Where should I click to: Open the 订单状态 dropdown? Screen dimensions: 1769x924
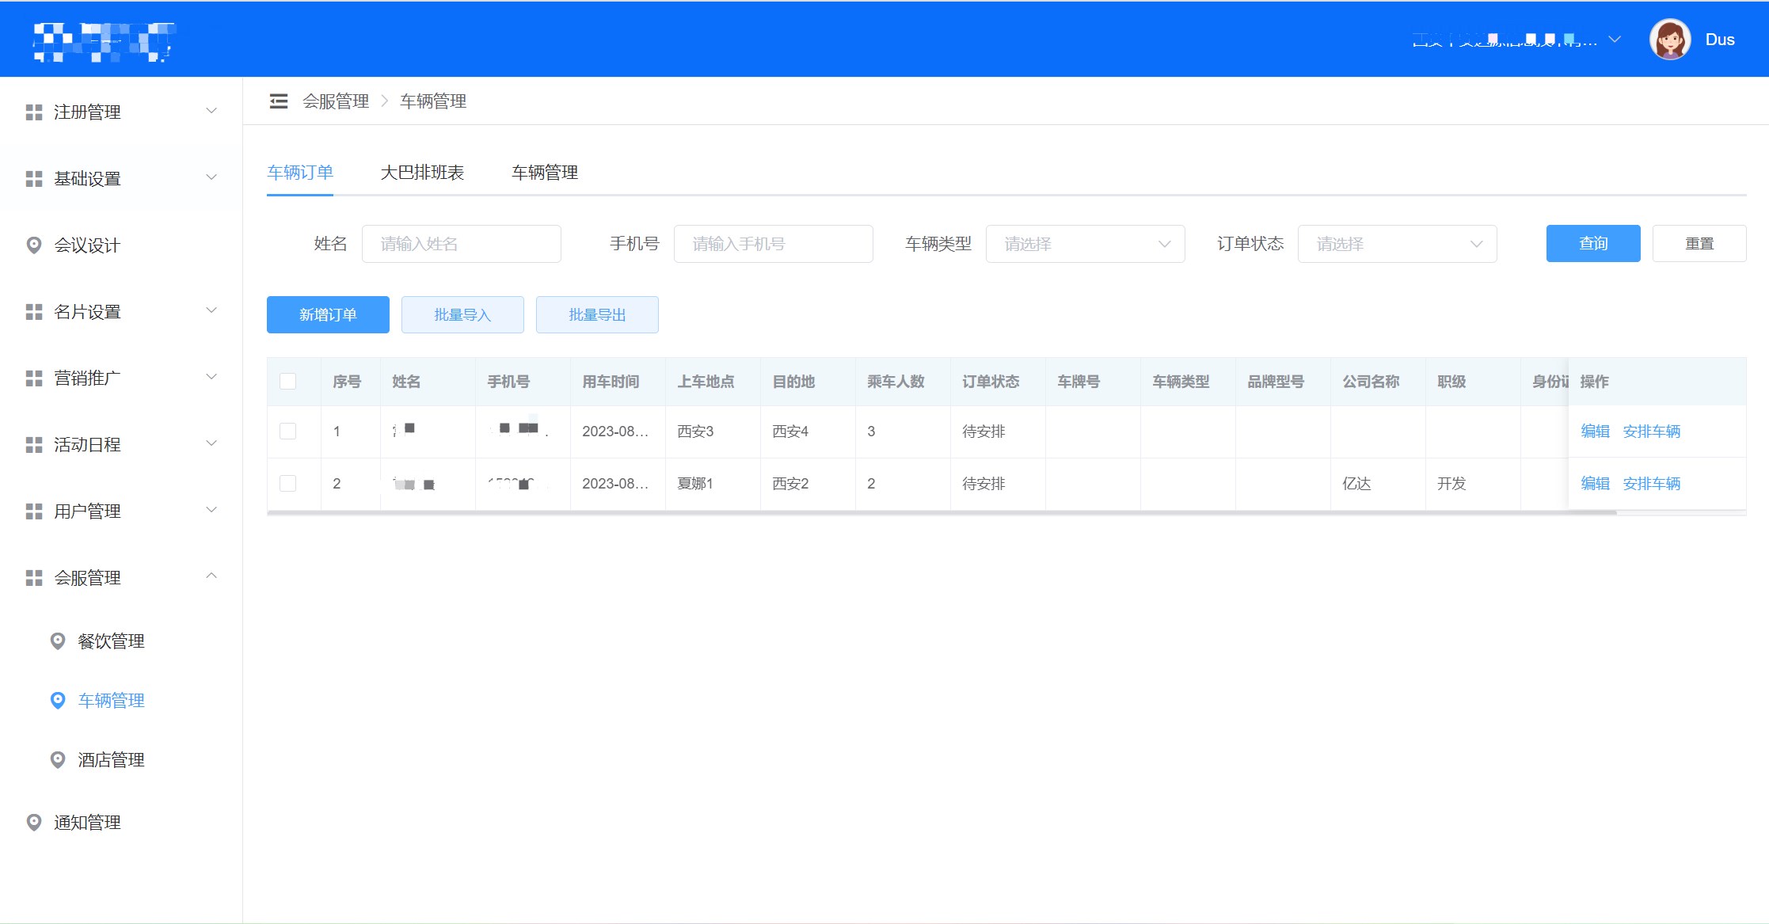[x=1397, y=244]
